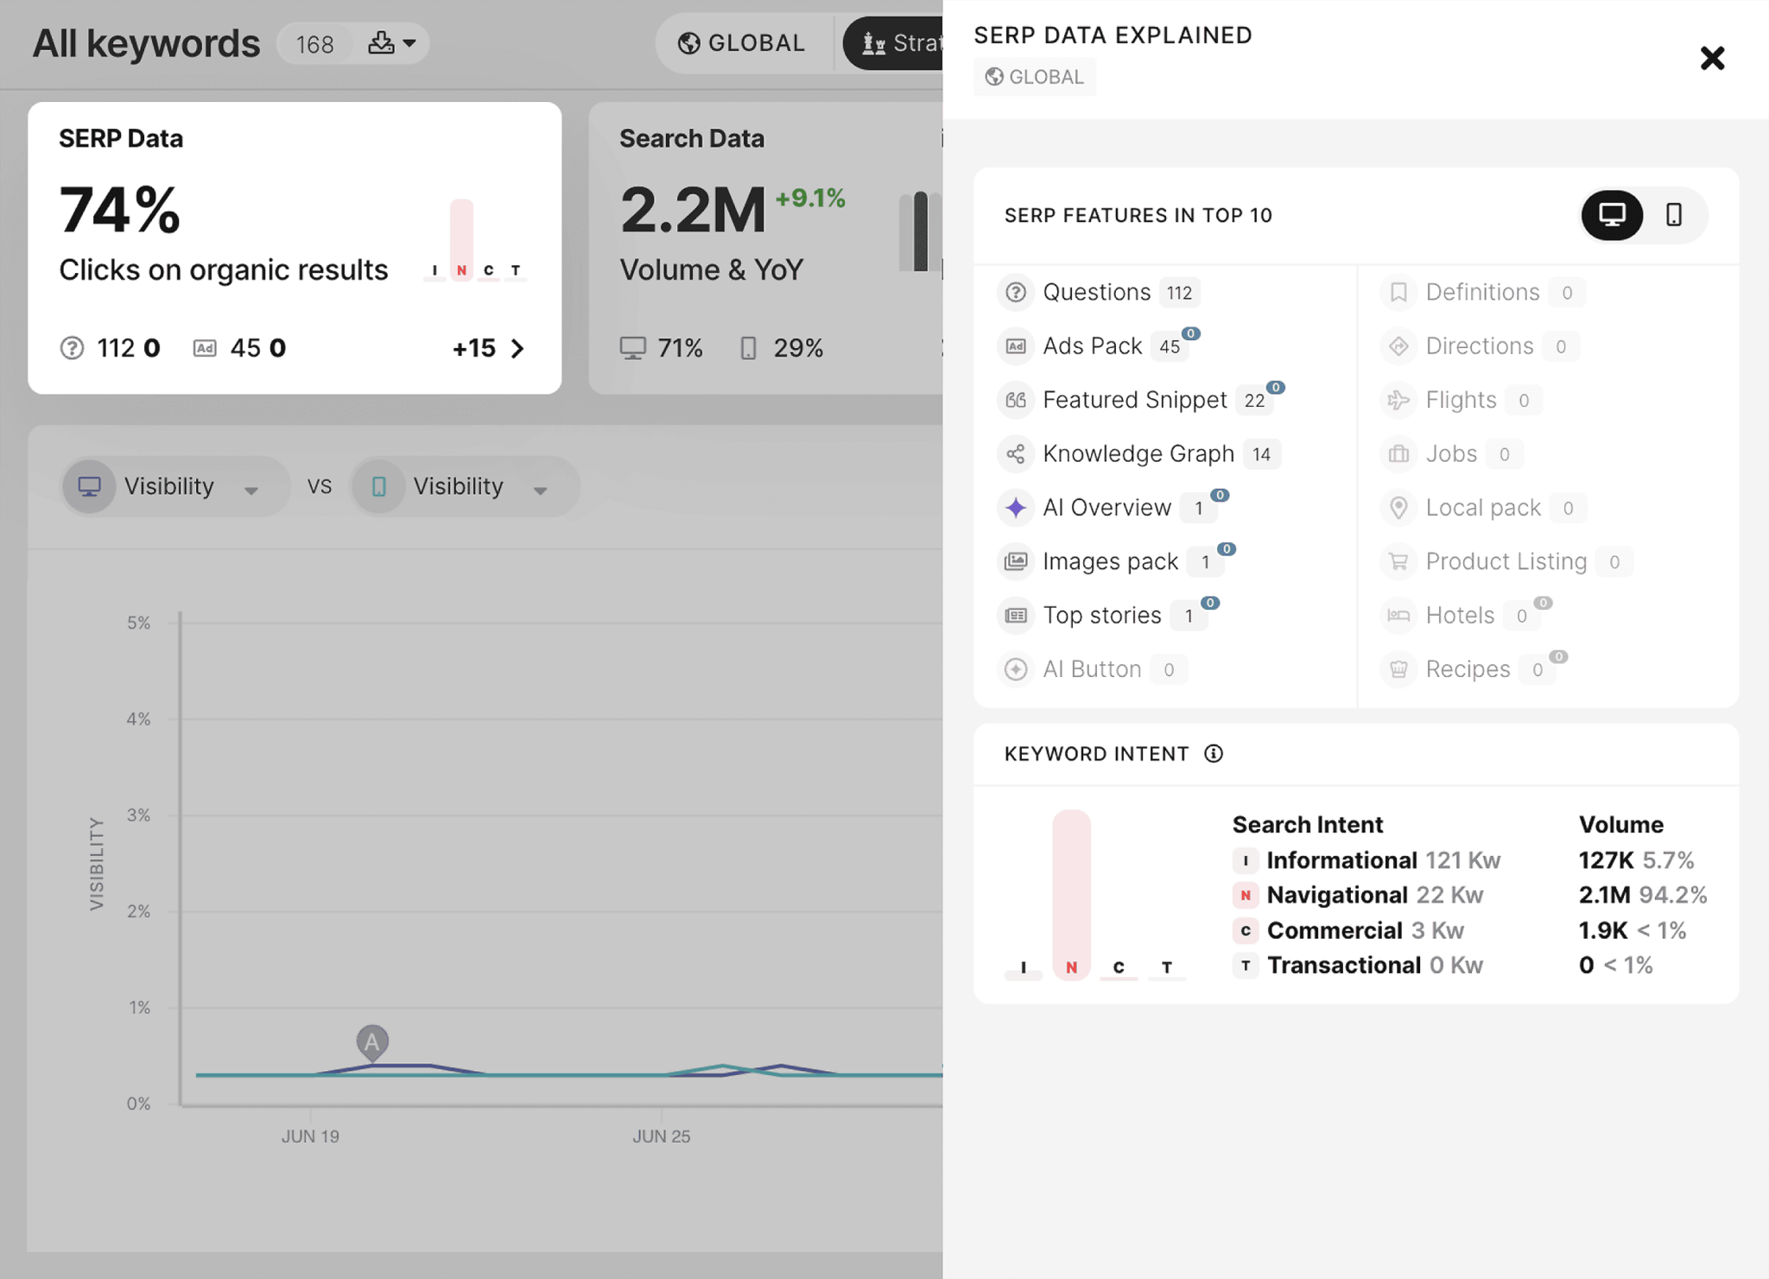Click the AI Button icon

tap(1016, 669)
